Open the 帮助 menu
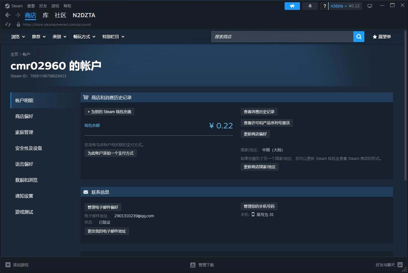The image size is (408, 273). (67, 6)
